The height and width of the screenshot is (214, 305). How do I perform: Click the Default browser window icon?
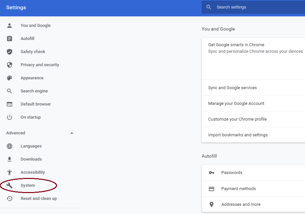[9, 104]
